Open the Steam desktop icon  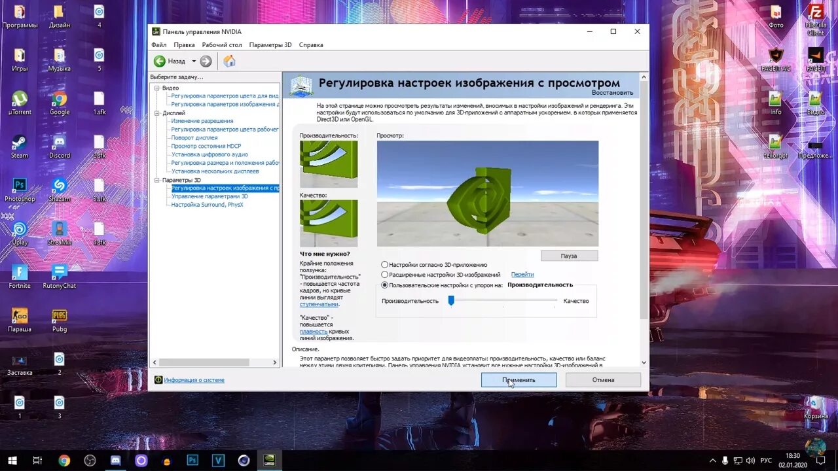pyautogui.click(x=20, y=147)
